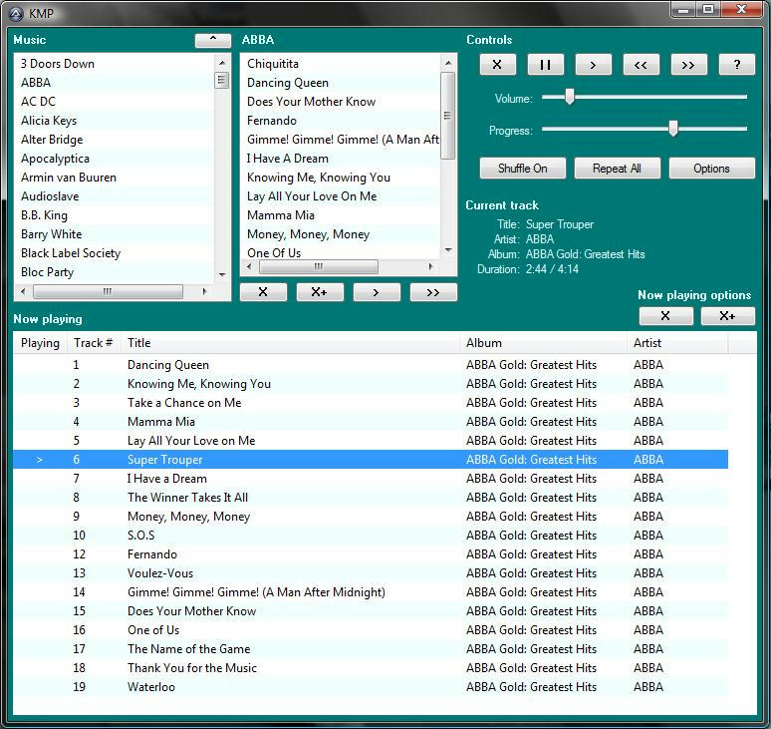Select Armin van Buuren artist
771x729 pixels.
pos(115,178)
